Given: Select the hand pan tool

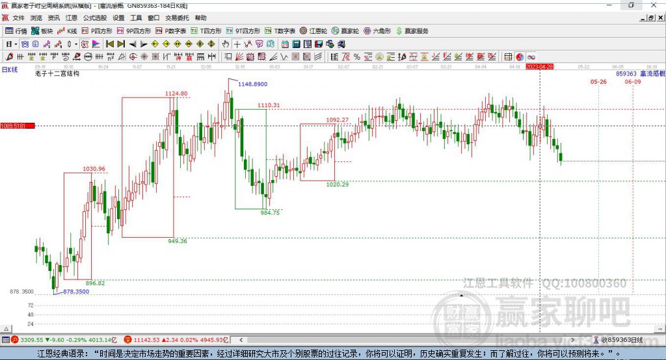Looking at the screenshot, I should pyautogui.click(x=226, y=44).
